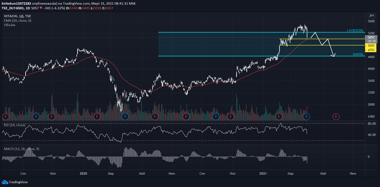
Task: Click the 2400 price axis label
Action: [x=371, y=117]
